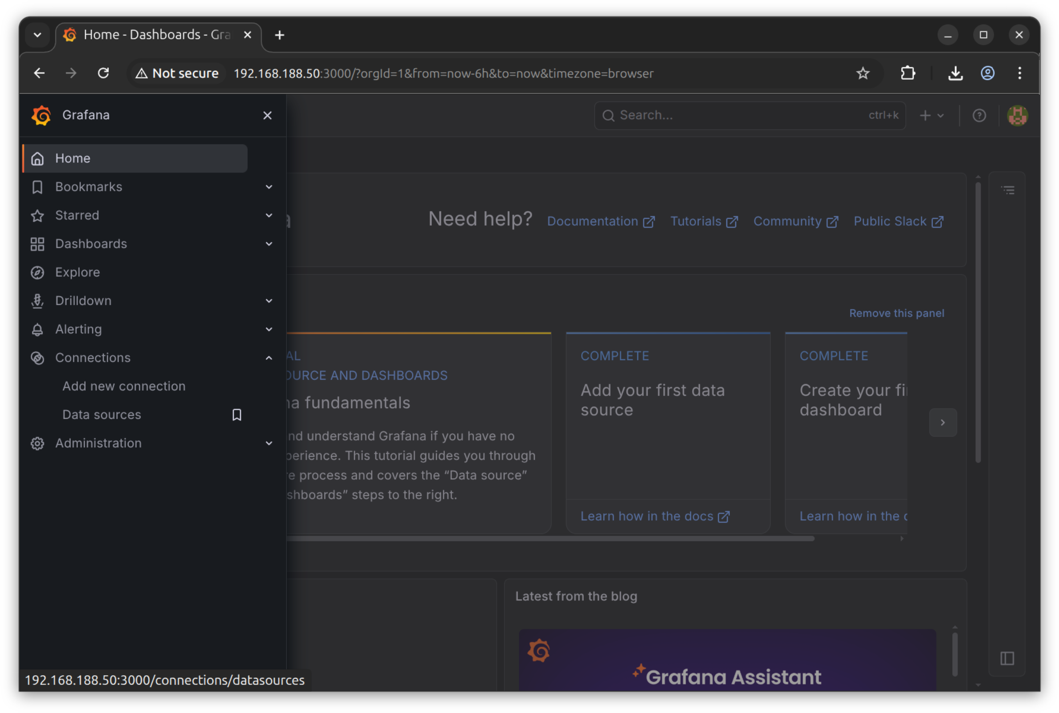The height and width of the screenshot is (713, 1059).
Task: Open Starred in the sidebar
Action: coord(77,215)
